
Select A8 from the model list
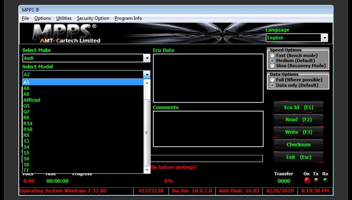[x=83, y=94]
